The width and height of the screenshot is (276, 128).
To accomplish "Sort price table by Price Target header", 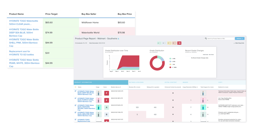I will point(51,14).
